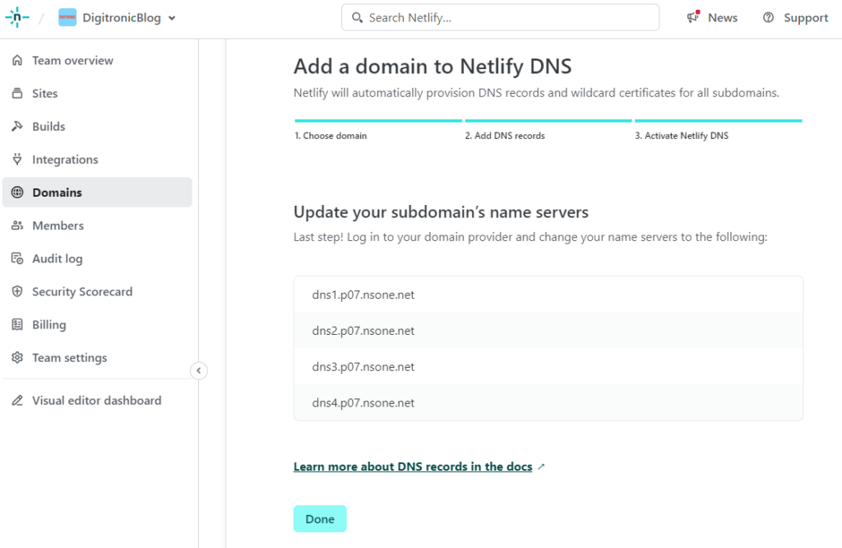The height and width of the screenshot is (548, 842).
Task: Click the Sites stack icon
Action: click(x=17, y=94)
